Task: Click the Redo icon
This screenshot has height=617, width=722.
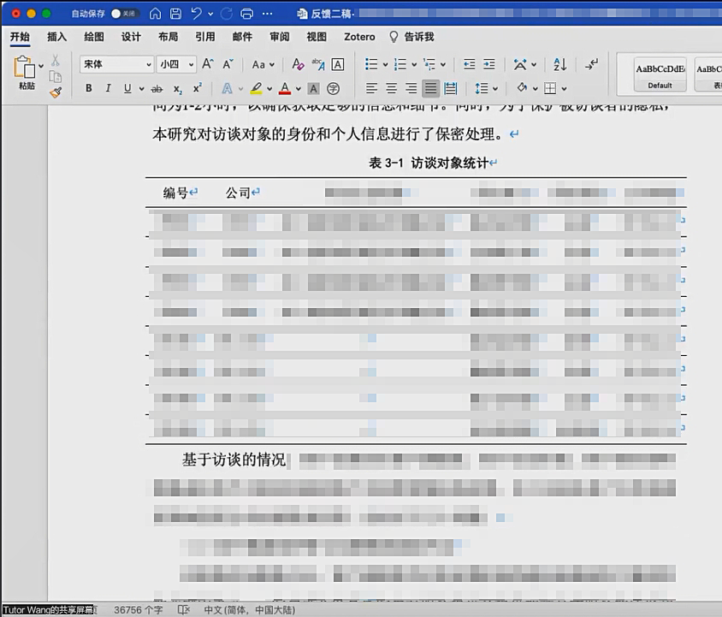Action: (x=226, y=14)
